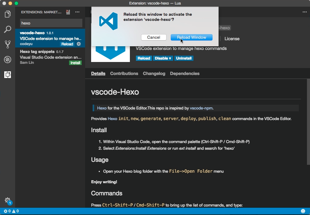Click the Commands heading in readme
Screen dimensions: 310x215
107,193
